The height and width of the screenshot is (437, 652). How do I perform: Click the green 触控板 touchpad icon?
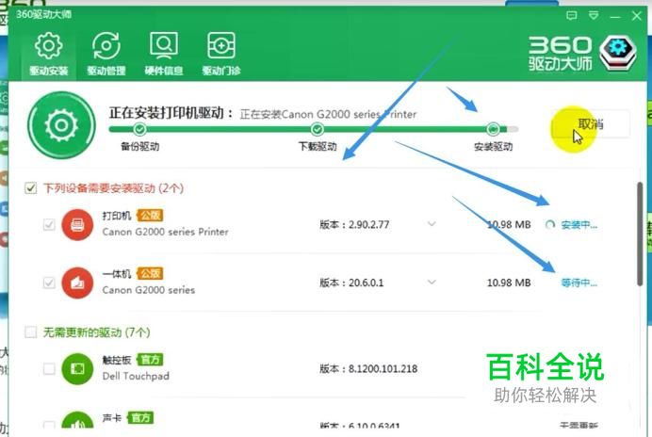(77, 369)
